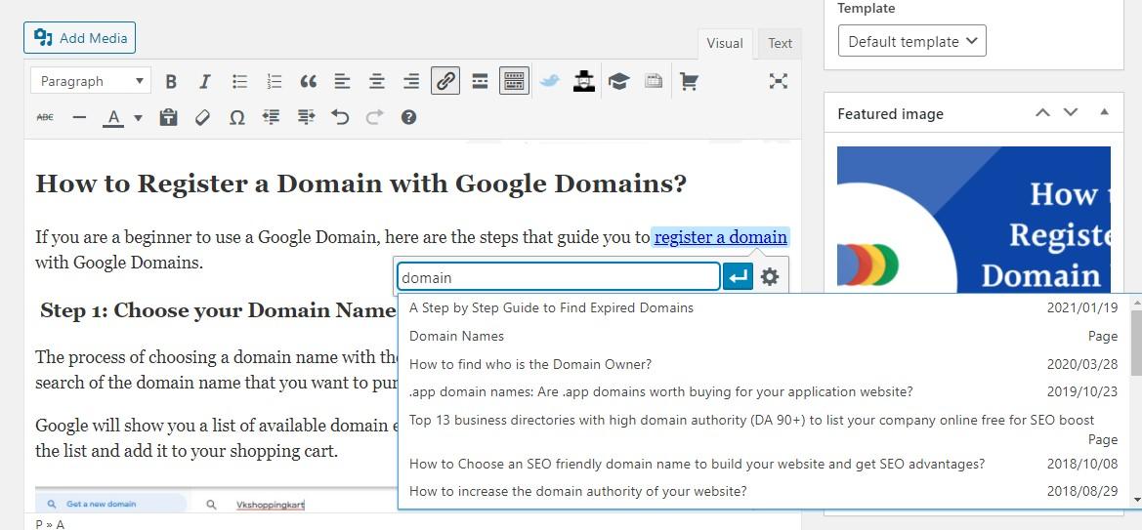Collapse the Featured image panel
1142x530 pixels.
[x=1104, y=113]
